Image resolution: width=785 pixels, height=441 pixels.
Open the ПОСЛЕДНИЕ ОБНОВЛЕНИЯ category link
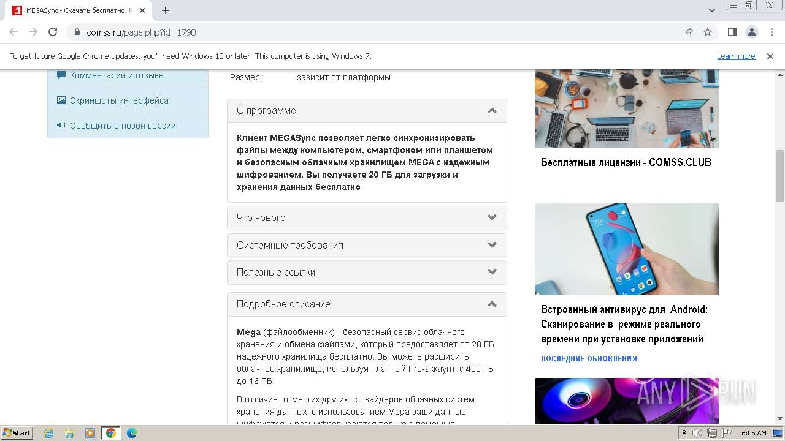(589, 359)
